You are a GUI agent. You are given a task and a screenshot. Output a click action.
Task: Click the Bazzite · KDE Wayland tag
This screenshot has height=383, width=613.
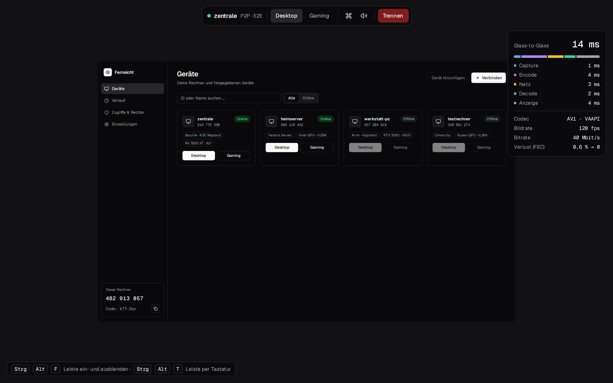click(203, 135)
